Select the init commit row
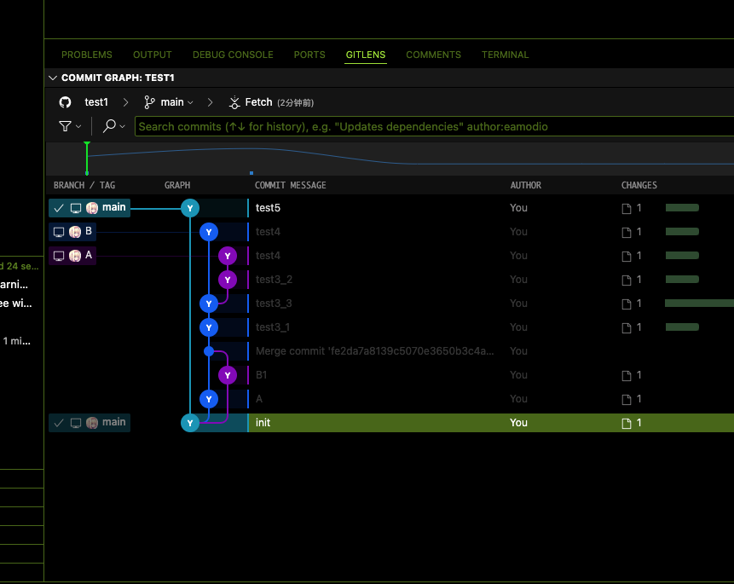Screen dimensions: 734x584 click(x=384, y=423)
